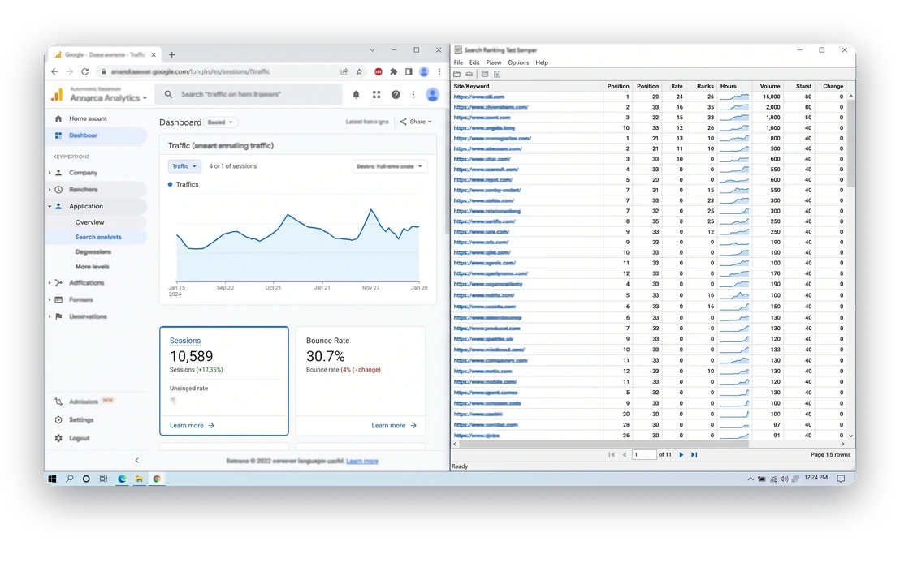Select Search analysts in the sidebar
The height and width of the screenshot is (567, 900).
[98, 238]
